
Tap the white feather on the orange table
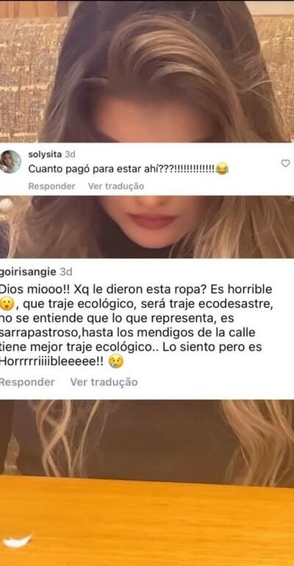18,540
